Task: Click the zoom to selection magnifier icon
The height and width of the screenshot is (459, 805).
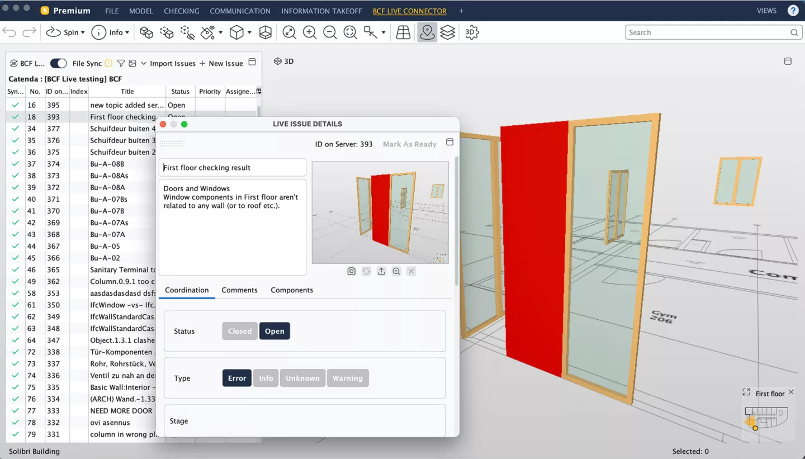Action: [351, 32]
